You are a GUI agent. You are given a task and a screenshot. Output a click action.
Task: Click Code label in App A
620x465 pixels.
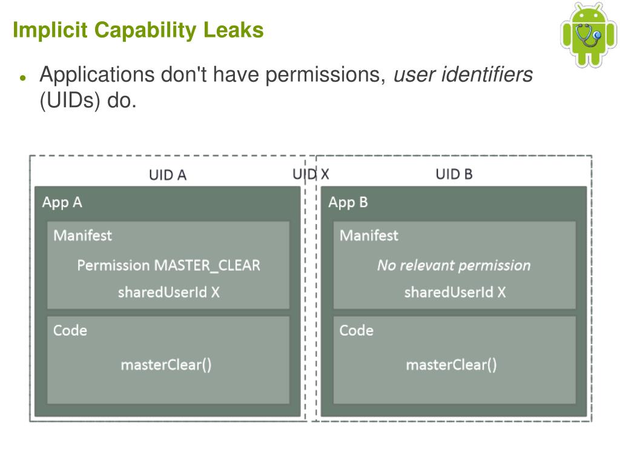(70, 331)
